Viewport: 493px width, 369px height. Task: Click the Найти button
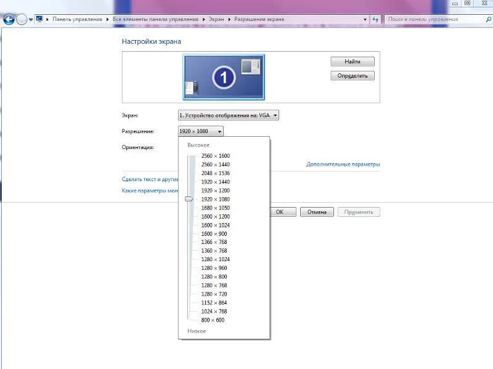[x=352, y=61]
